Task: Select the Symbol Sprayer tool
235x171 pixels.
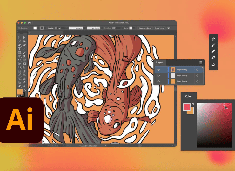Action: (19, 79)
